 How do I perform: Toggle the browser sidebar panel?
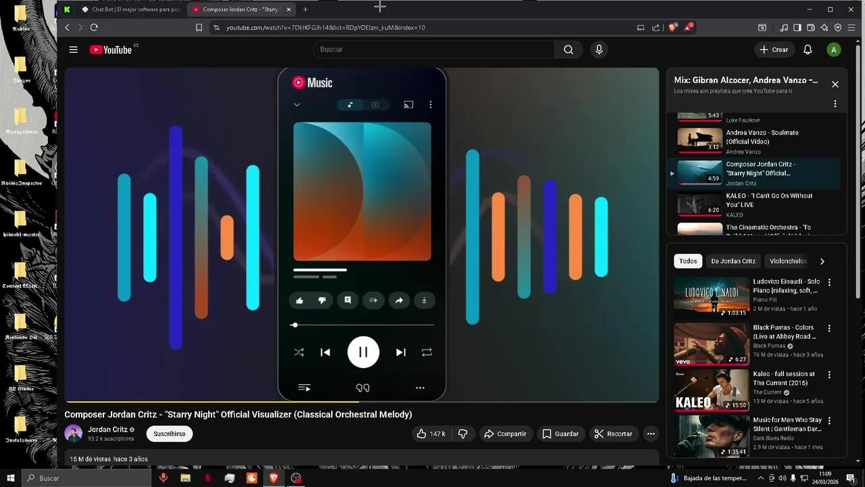tap(797, 28)
